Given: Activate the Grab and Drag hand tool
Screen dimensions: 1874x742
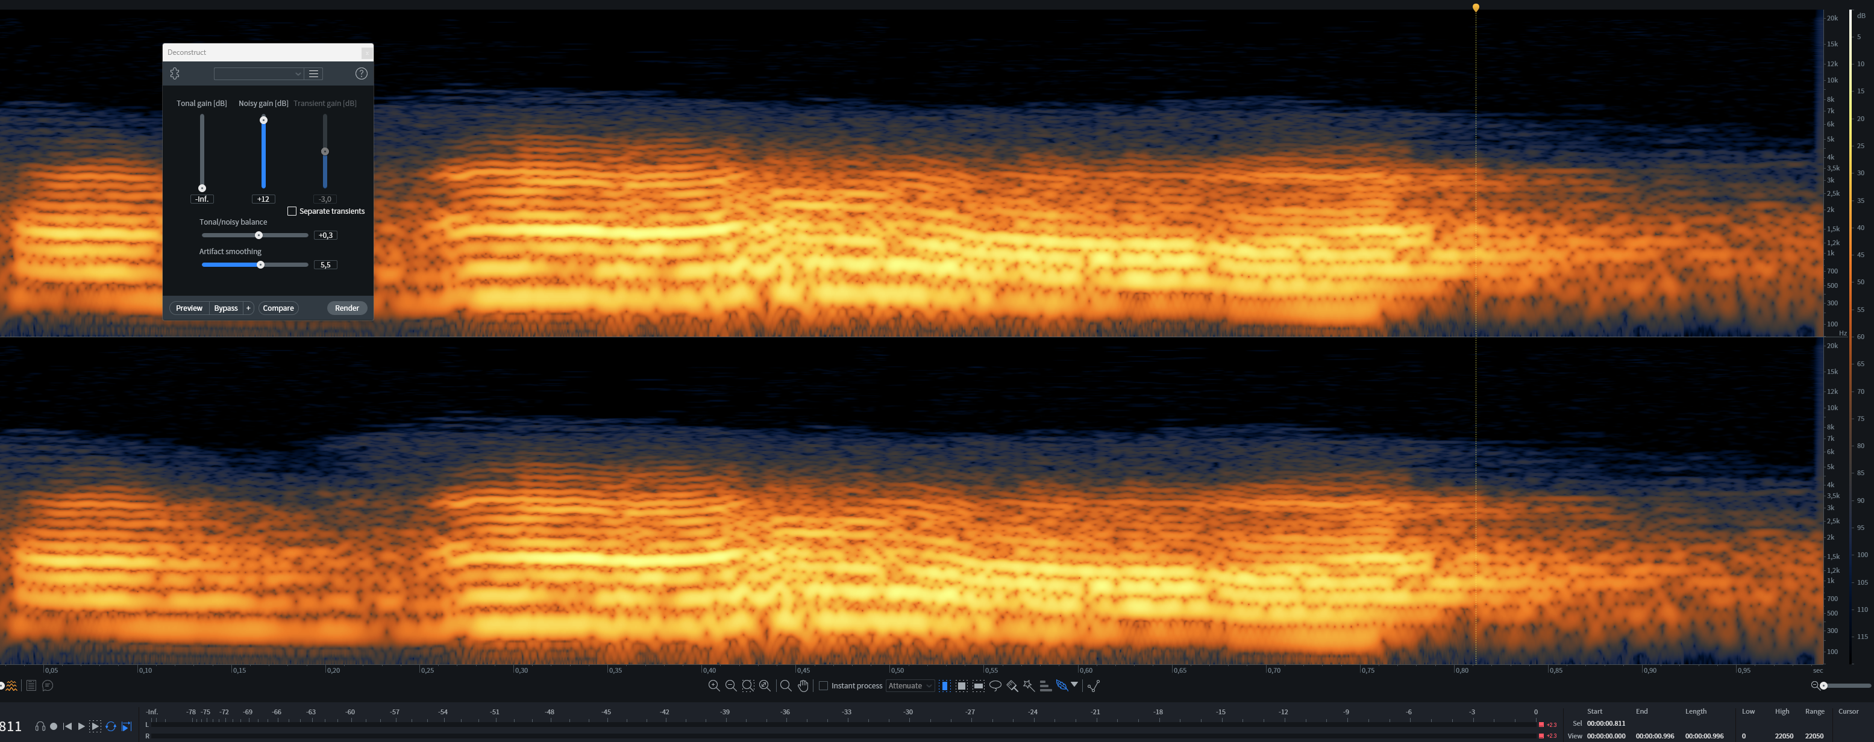Looking at the screenshot, I should [x=803, y=685].
